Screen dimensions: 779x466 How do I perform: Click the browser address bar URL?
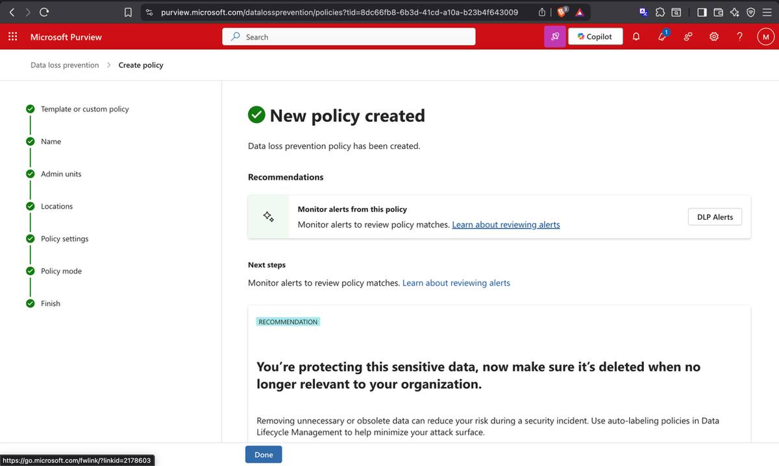(x=340, y=12)
